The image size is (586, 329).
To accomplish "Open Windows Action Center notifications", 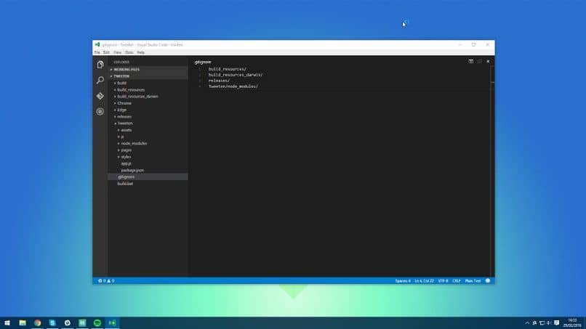I will coord(556,322).
